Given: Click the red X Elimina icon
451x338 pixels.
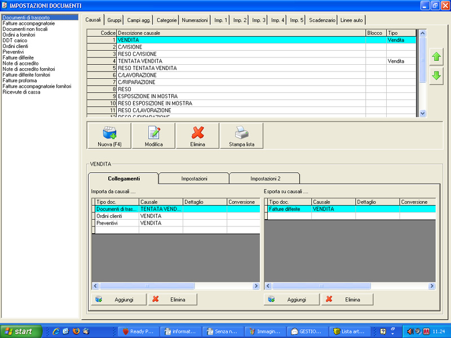Looking at the screenshot, I should tap(197, 133).
